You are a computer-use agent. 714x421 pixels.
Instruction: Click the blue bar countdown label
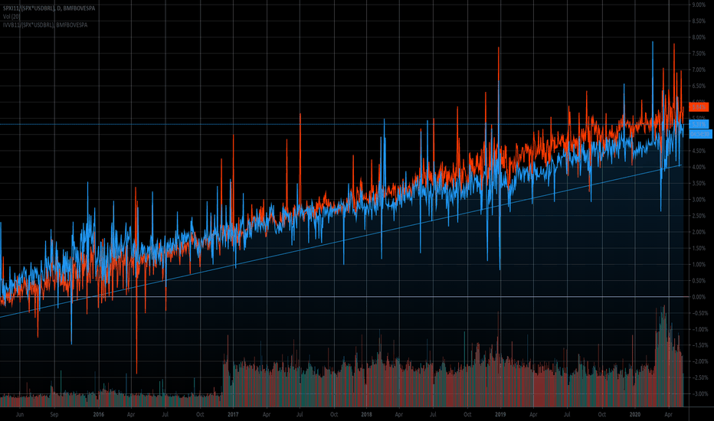700,134
